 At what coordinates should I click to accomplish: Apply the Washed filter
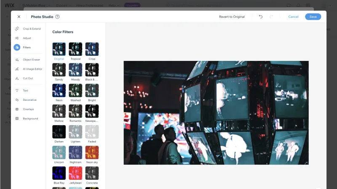pyautogui.click(x=75, y=90)
